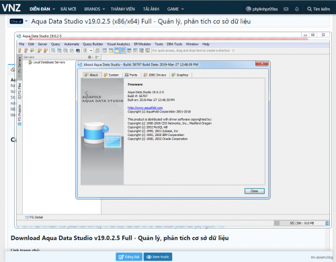Click the toolbar icon just before shortcut hint
336x262 pixels.
coord(147,51)
